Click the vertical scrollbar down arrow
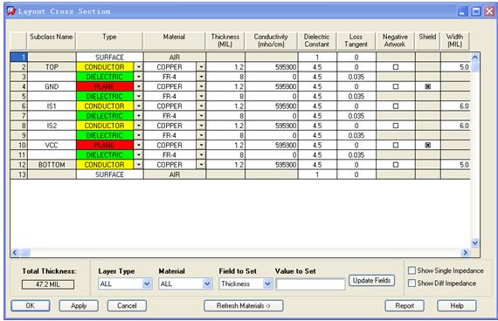498x321 pixels. click(x=474, y=243)
